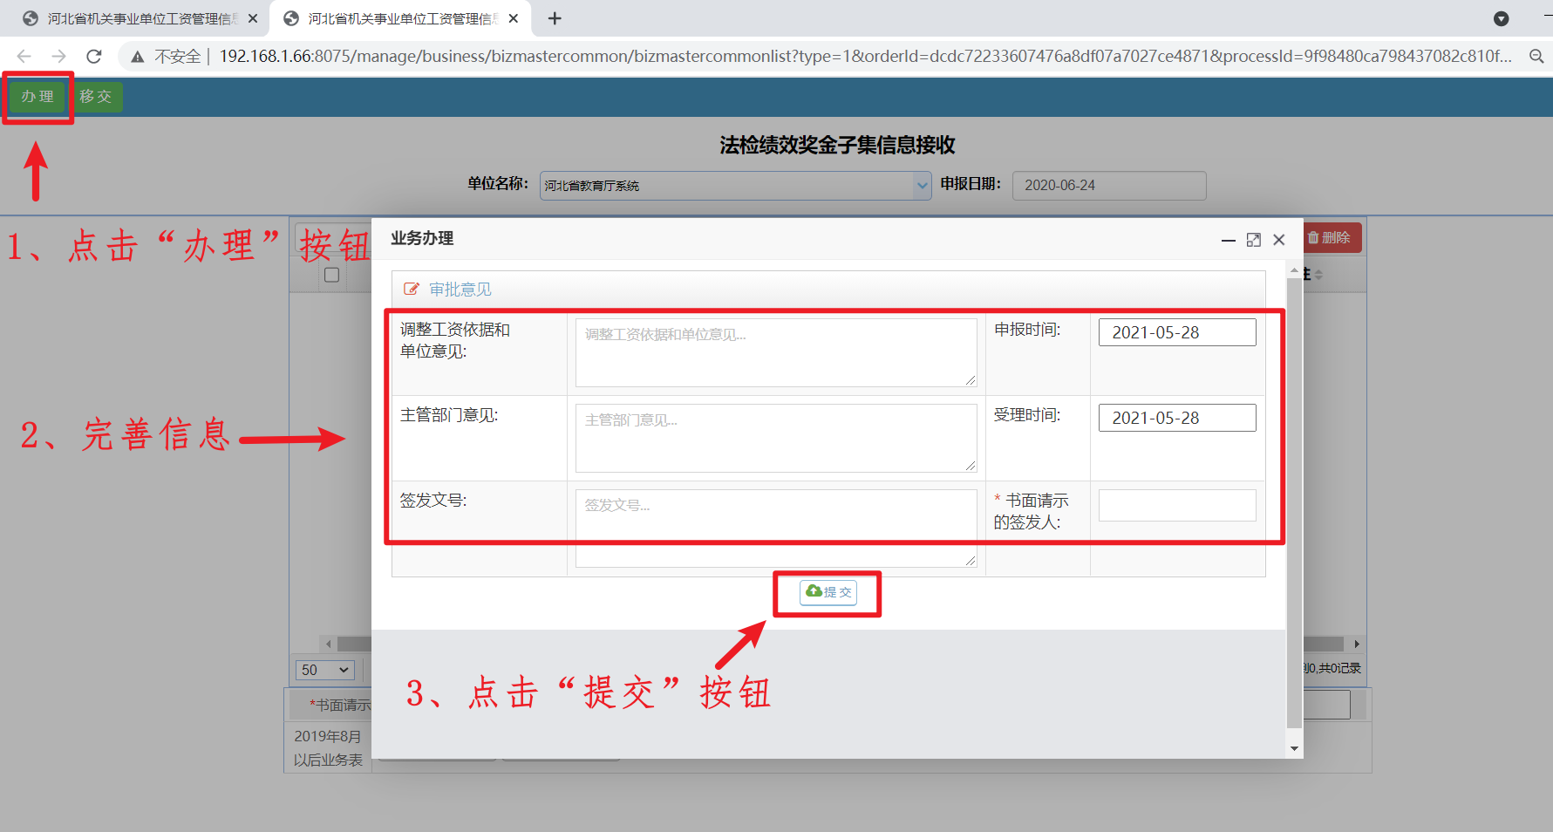Click the red 删除 button

pyautogui.click(x=1332, y=238)
